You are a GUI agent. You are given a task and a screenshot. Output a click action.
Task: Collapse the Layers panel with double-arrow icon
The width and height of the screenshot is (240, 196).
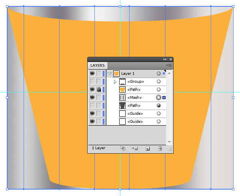(164, 59)
